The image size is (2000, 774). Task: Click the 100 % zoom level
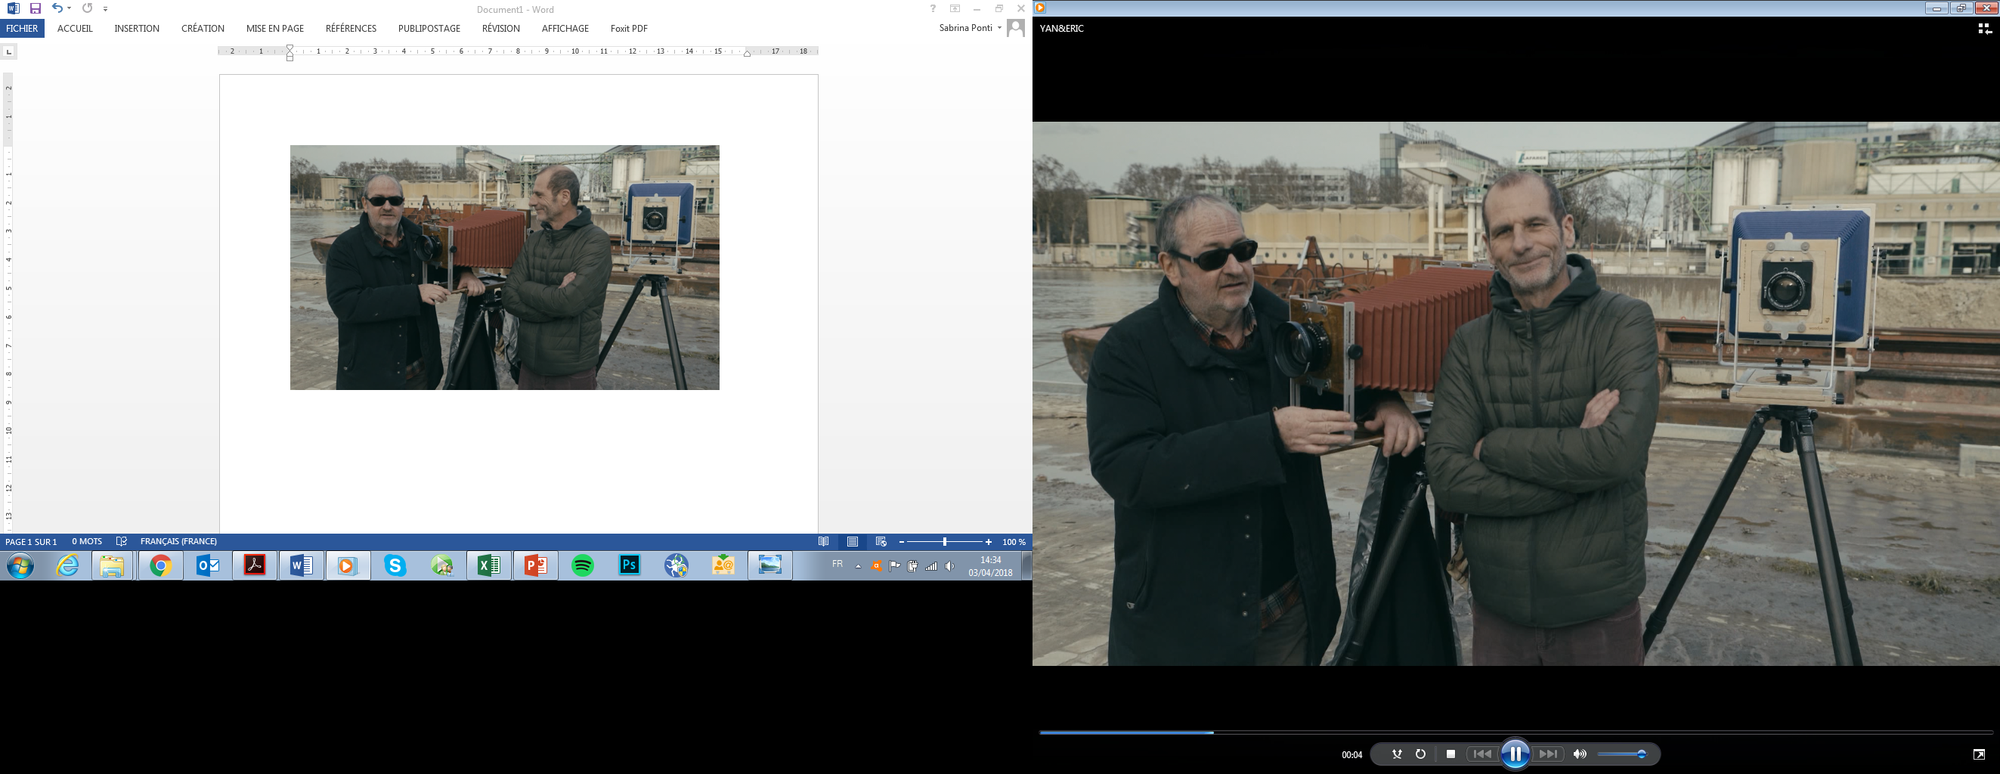tap(1013, 542)
